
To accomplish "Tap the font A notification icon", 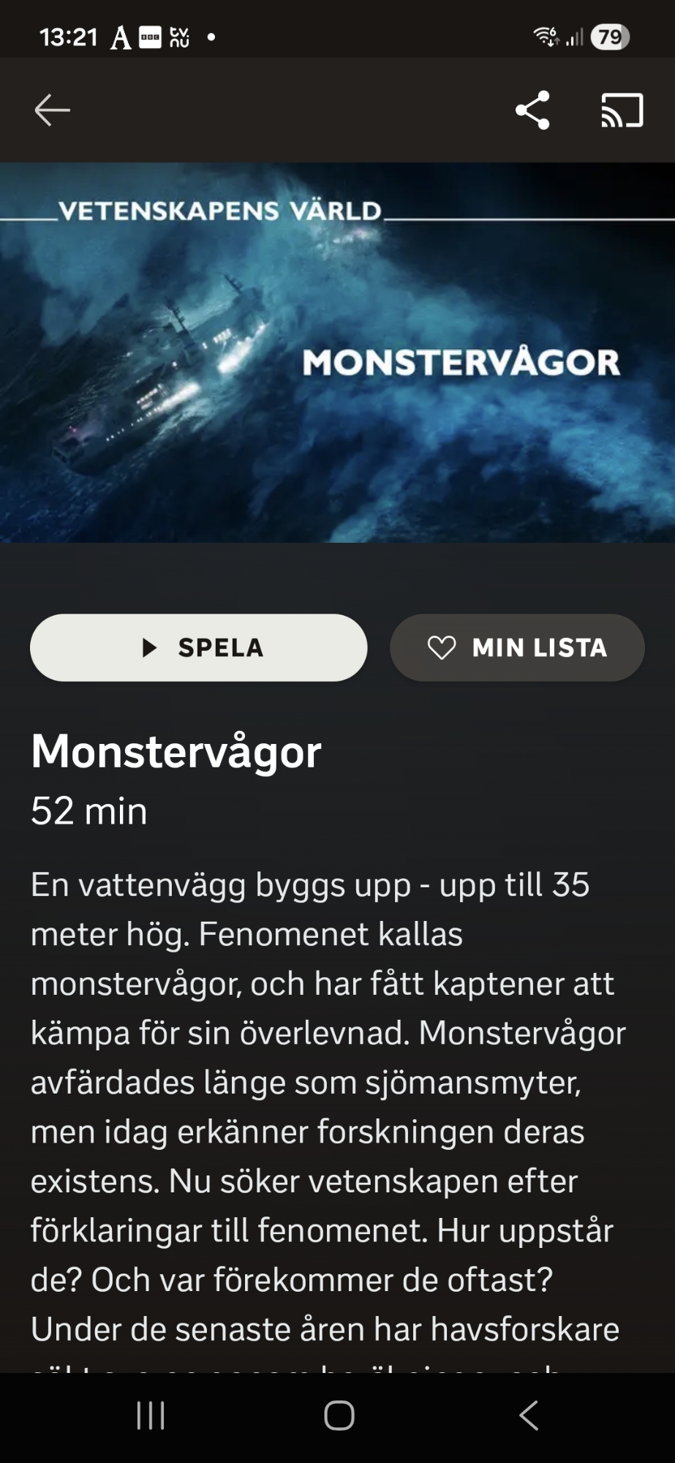I will 121,37.
